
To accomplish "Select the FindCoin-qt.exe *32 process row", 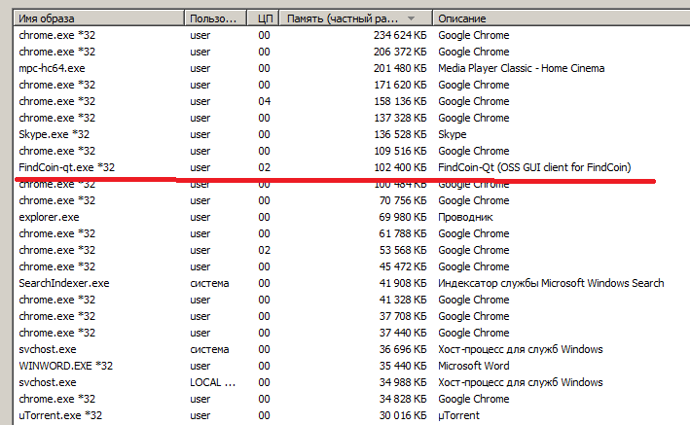I will point(351,167).
